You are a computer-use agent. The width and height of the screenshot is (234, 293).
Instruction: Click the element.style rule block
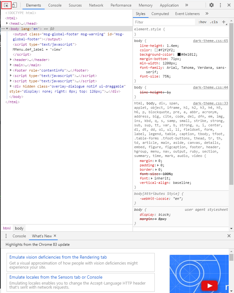(181, 32)
